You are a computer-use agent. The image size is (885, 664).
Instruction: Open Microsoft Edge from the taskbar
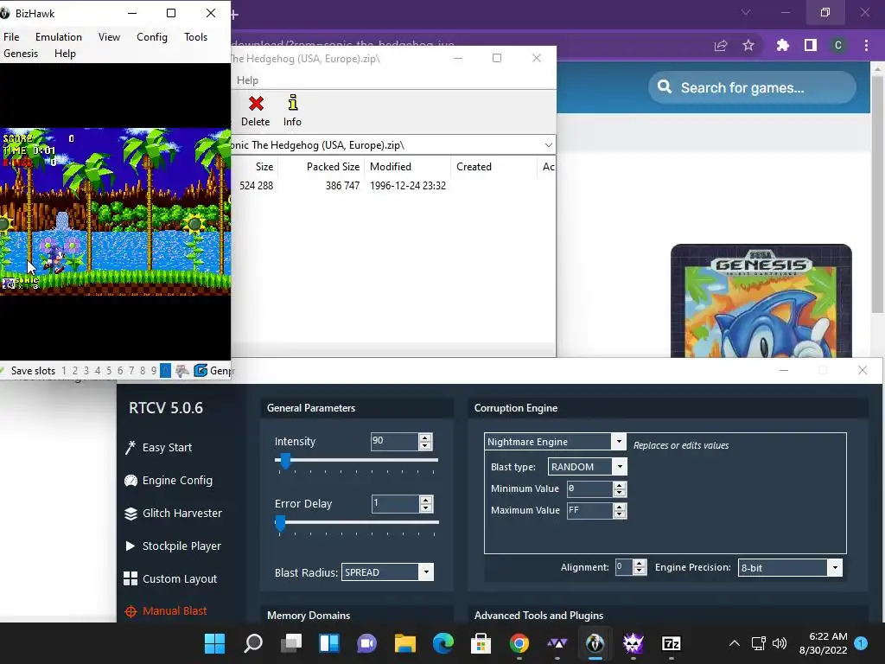[x=443, y=643]
